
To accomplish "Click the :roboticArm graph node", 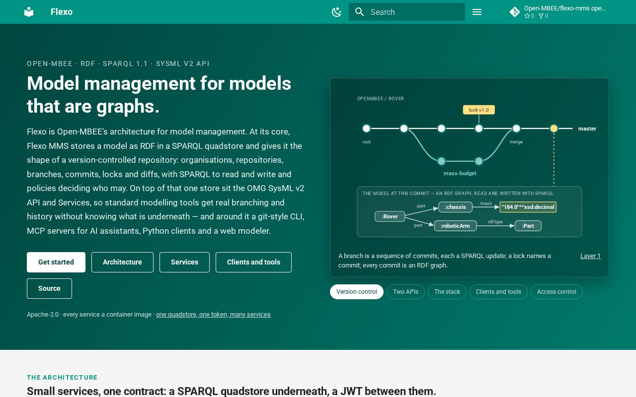I will pyautogui.click(x=456, y=226).
